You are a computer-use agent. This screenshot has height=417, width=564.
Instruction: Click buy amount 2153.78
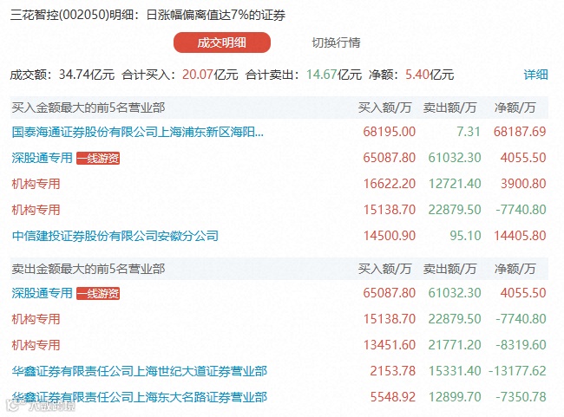click(393, 371)
